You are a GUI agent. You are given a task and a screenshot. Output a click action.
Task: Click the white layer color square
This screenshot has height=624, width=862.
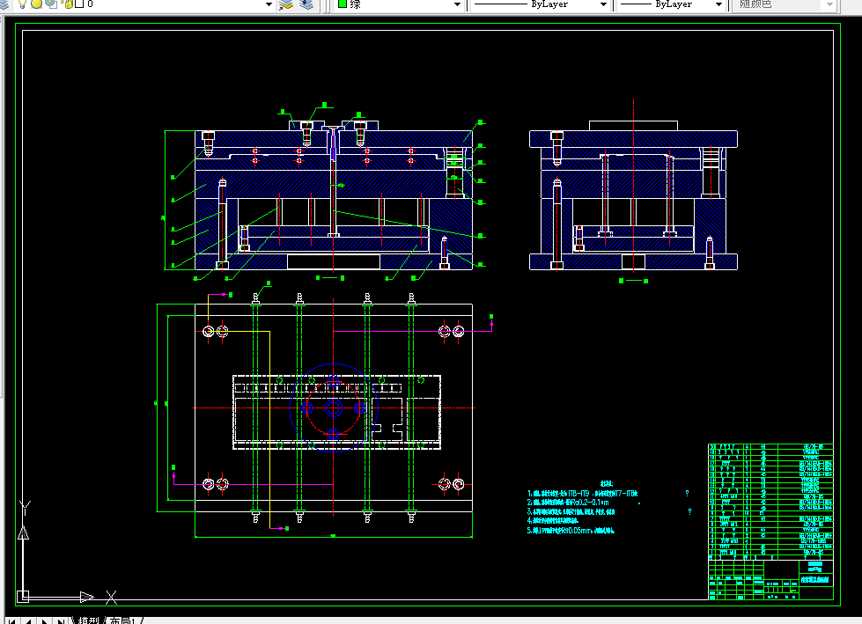pos(79,4)
